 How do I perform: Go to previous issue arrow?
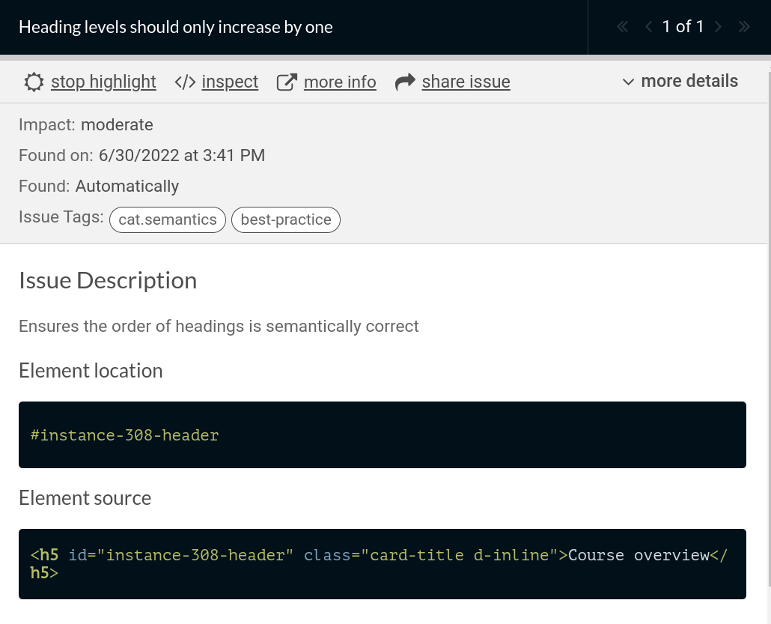648,26
